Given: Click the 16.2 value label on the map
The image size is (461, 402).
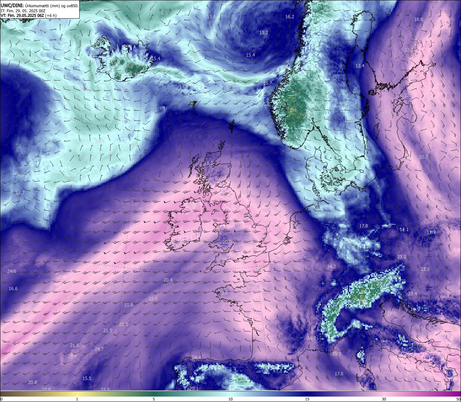Looking at the screenshot, I should [290, 17].
